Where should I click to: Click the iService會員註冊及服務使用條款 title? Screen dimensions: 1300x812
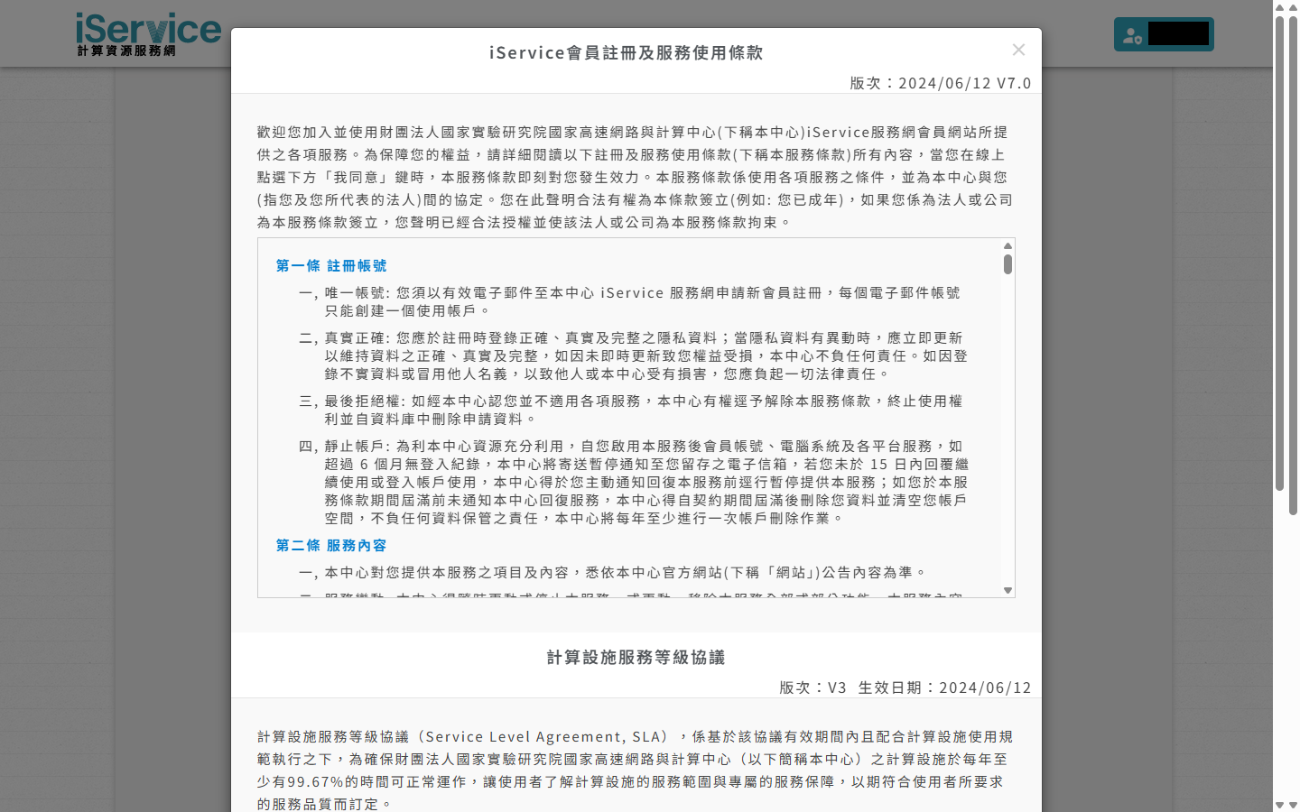coord(627,52)
